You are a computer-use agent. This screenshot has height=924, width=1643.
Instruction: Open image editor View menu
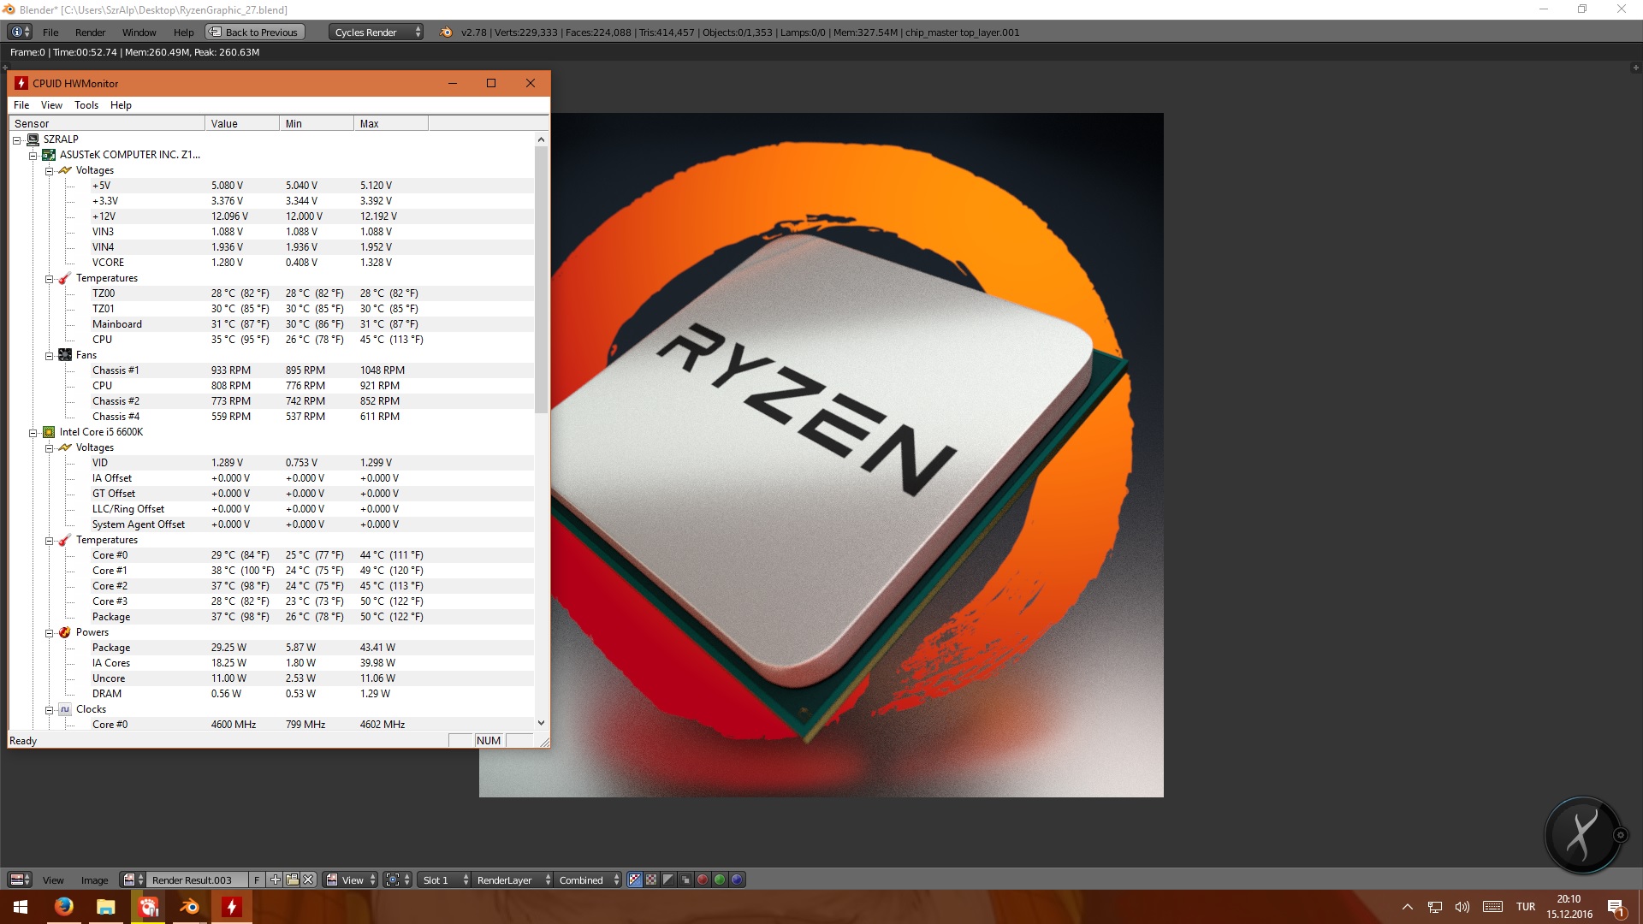point(53,880)
